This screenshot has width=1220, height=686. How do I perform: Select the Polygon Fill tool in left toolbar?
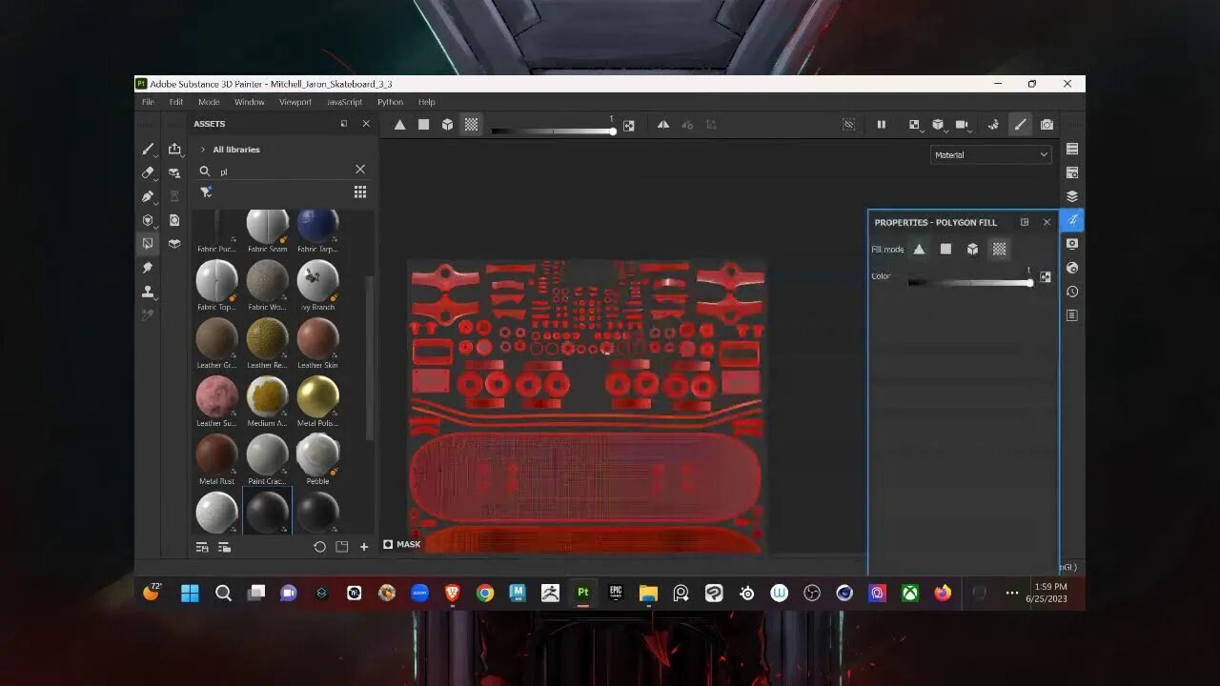[148, 243]
